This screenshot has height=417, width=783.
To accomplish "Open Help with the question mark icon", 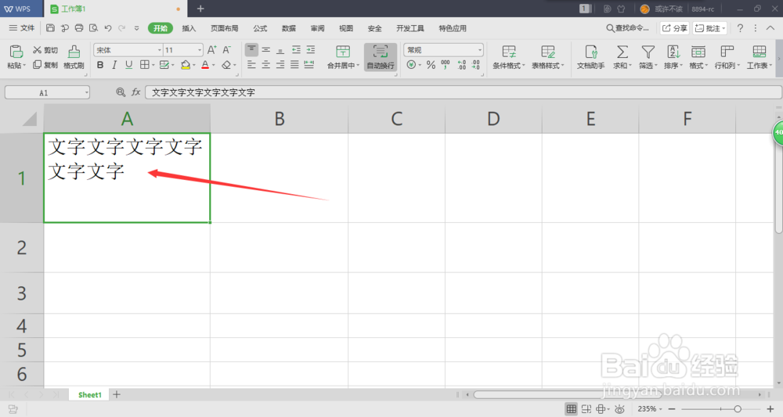I will 740,28.
